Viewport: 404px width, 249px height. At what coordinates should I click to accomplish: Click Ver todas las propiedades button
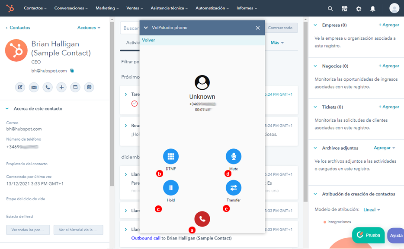point(28,230)
